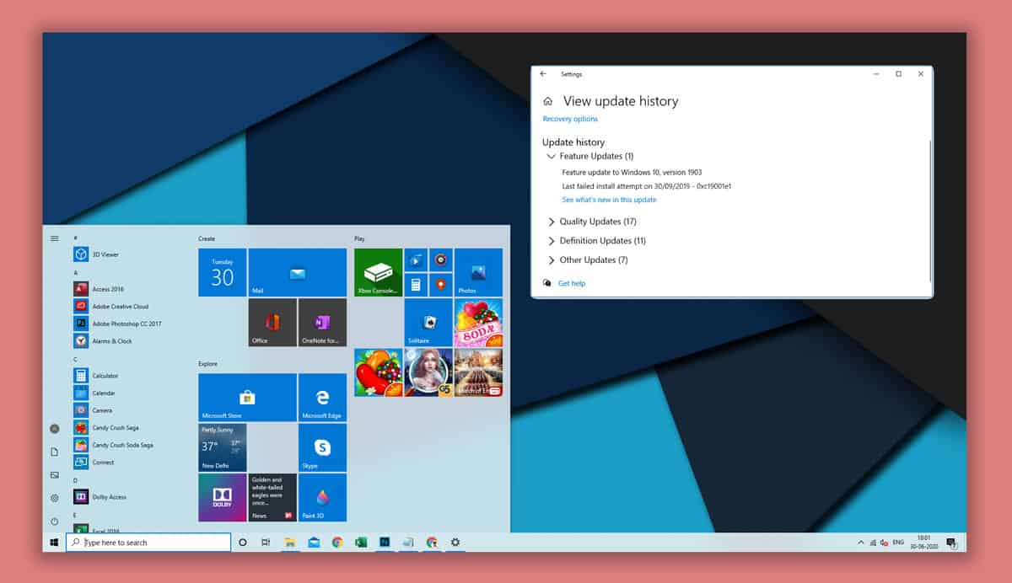This screenshot has height=583, width=1012.
Task: Open File Explorer from the taskbar
Action: pos(289,543)
